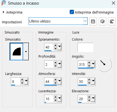Click the Angolo direction dial
This screenshot has width=117, height=112.
click(x=104, y=64)
